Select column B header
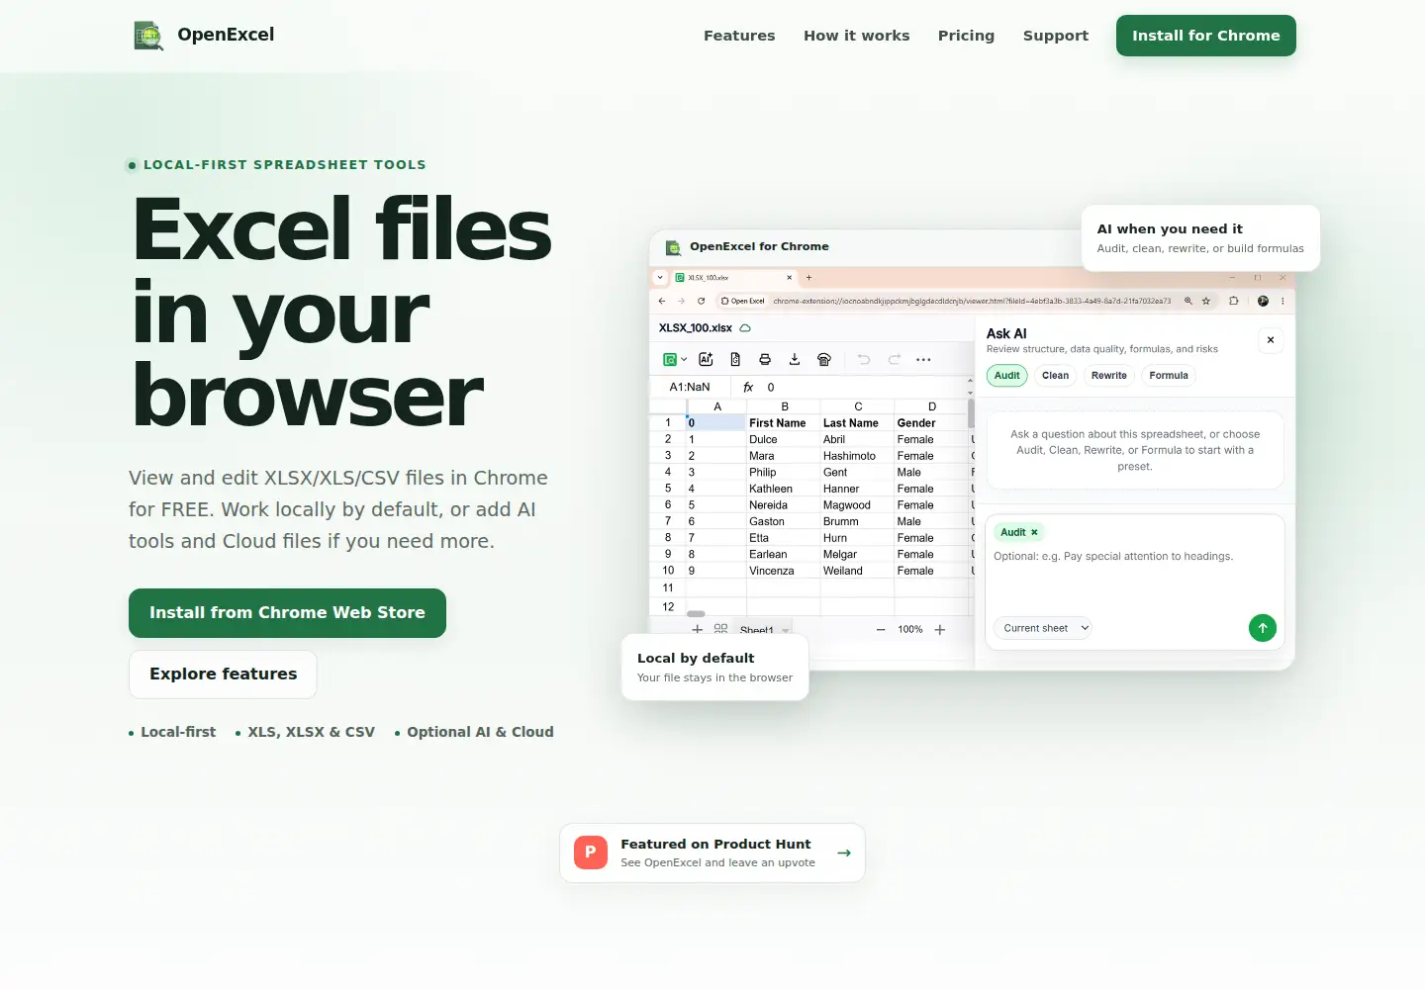The width and height of the screenshot is (1425, 989). 784,406
